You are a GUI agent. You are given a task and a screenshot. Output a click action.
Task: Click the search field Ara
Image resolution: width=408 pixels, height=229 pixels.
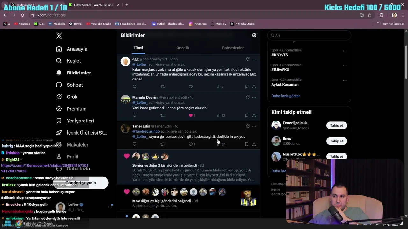pyautogui.click(x=309, y=35)
